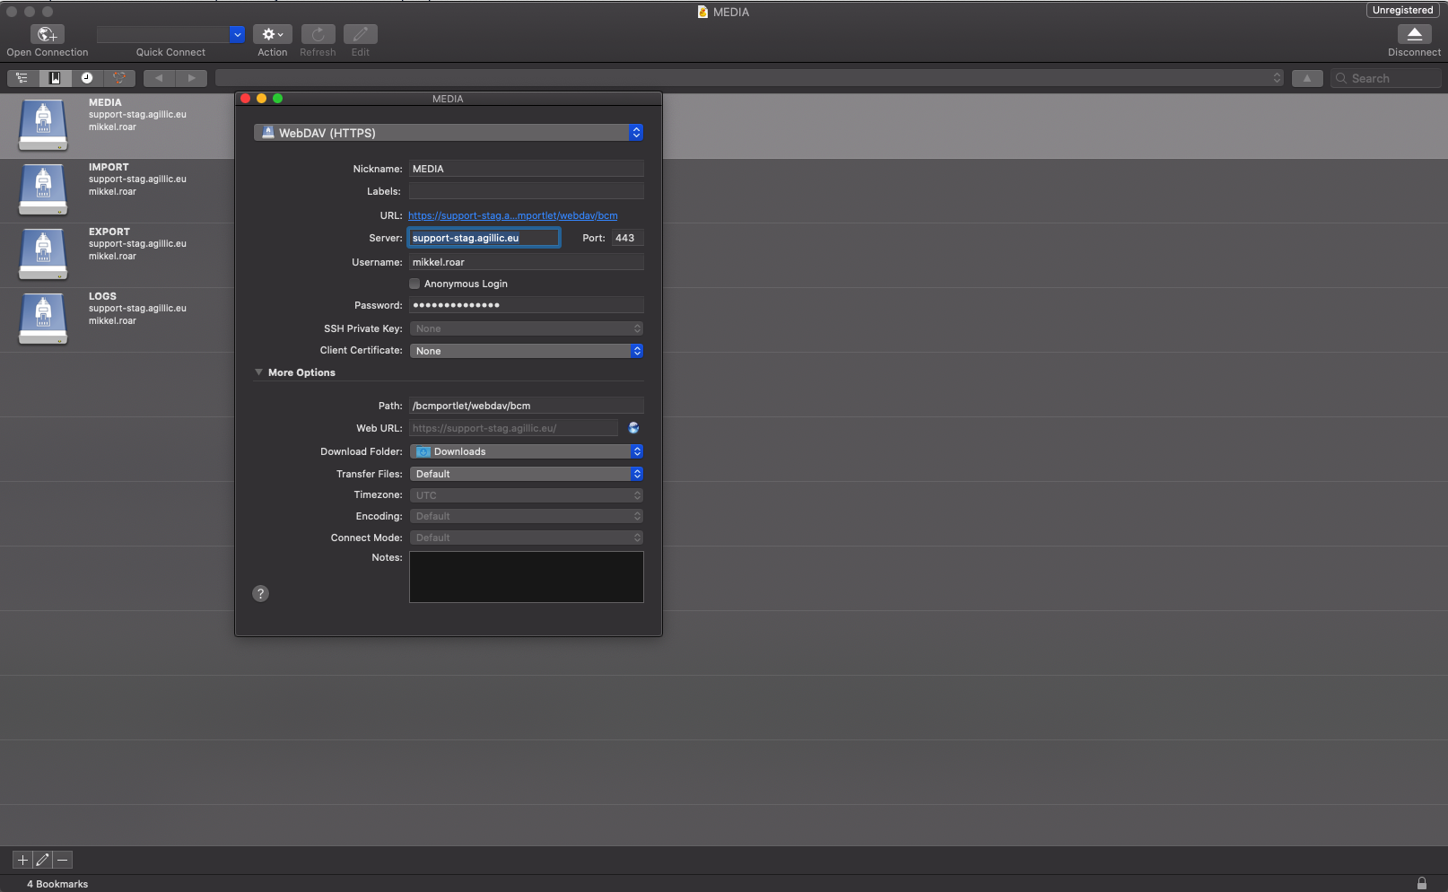Screen dimensions: 1448x892
Task: Open the Download Folder dropdown
Action: pos(527,451)
